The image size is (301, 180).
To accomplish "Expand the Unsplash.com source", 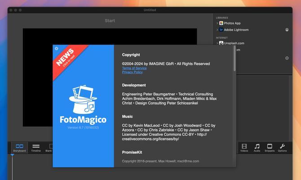I will pyautogui.click(x=217, y=43).
